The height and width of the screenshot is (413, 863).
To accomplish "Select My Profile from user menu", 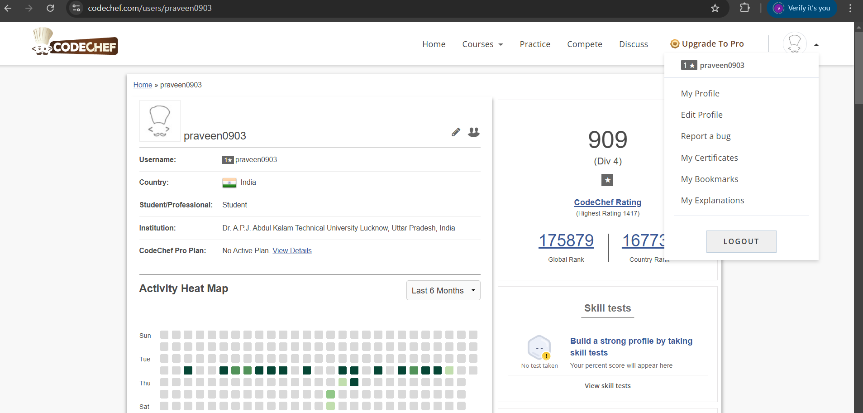I will click(700, 93).
